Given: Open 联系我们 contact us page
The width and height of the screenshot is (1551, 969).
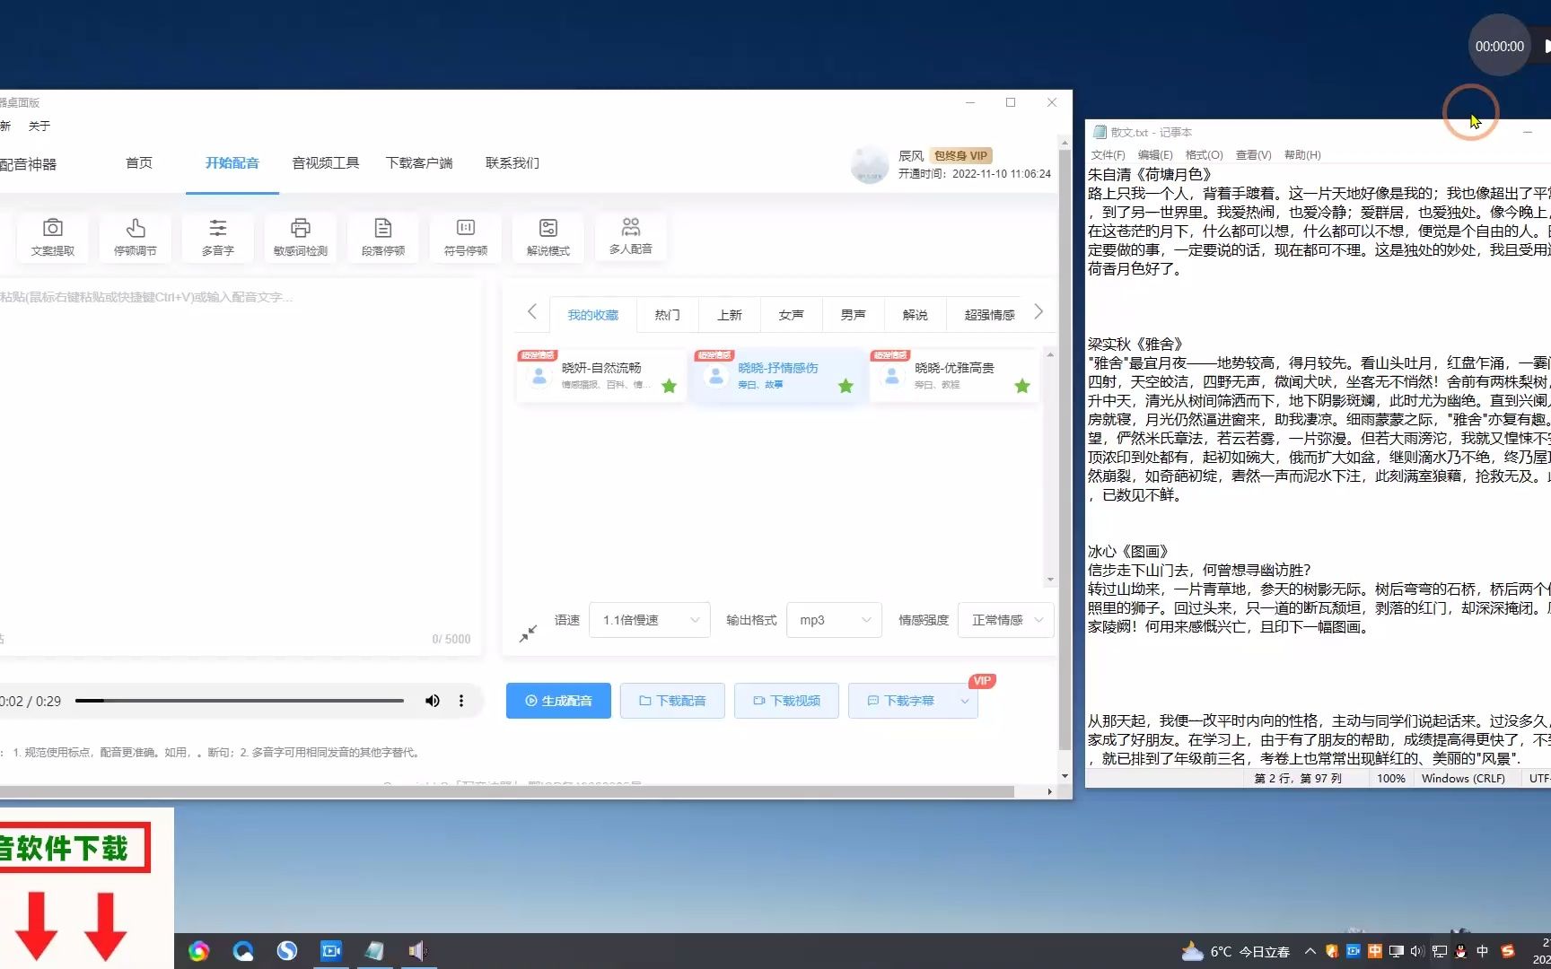Looking at the screenshot, I should [x=513, y=162].
